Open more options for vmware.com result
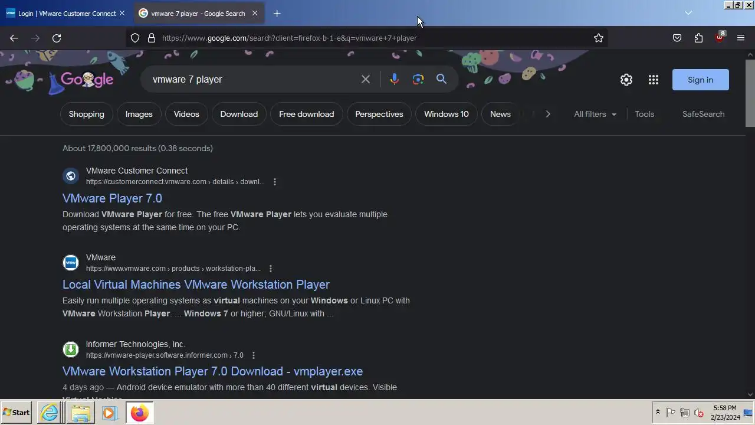This screenshot has width=755, height=425. click(x=271, y=269)
